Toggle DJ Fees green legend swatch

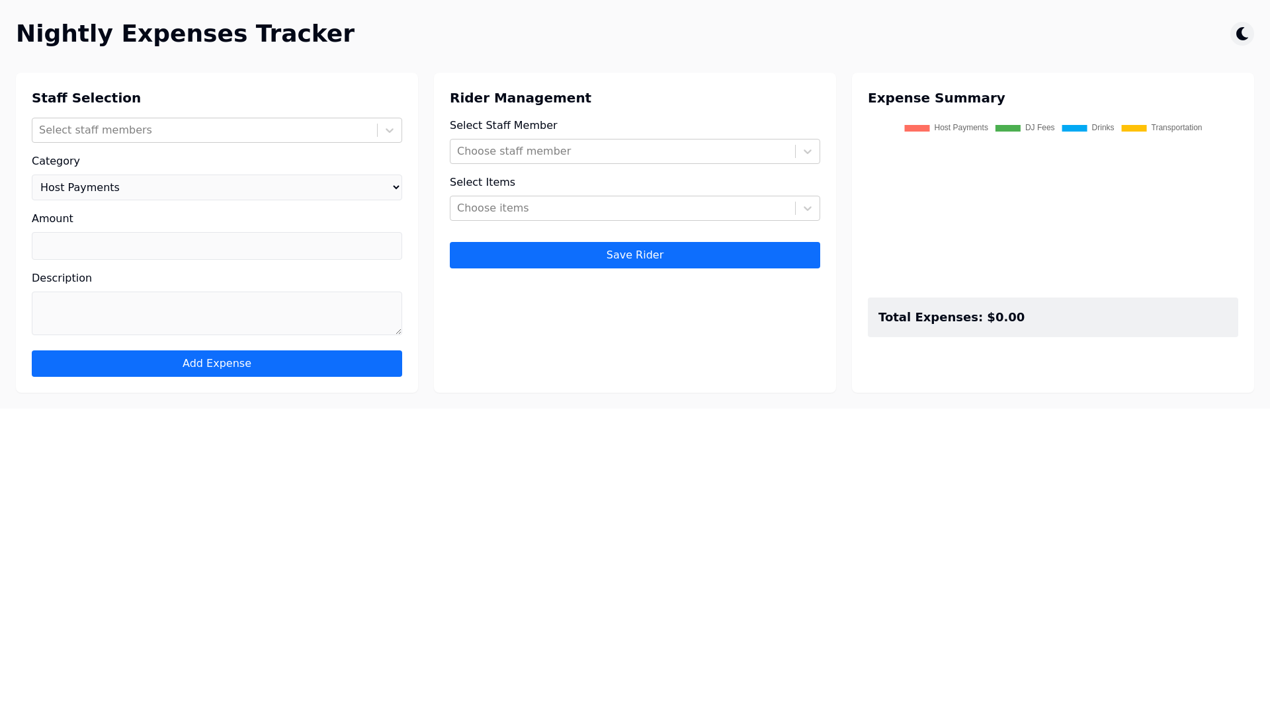click(1008, 128)
